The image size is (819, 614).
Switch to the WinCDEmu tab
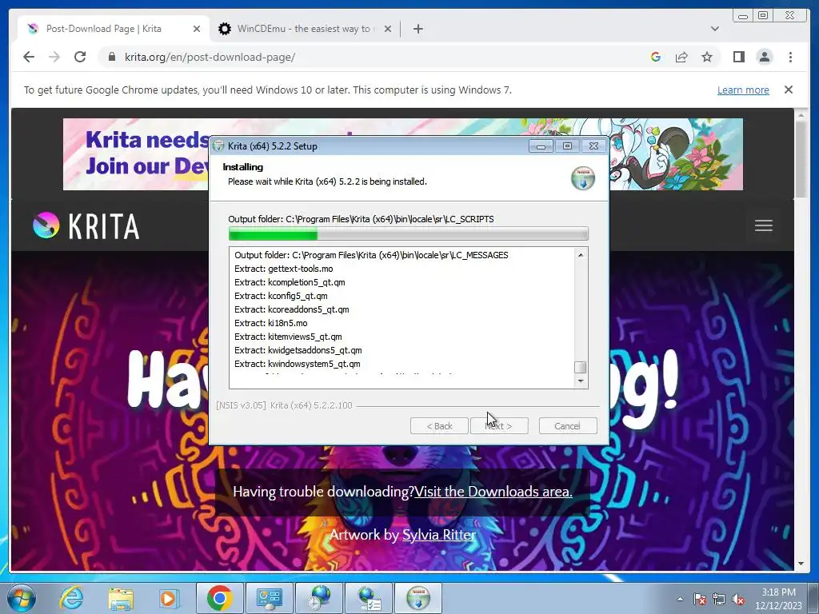(x=305, y=29)
